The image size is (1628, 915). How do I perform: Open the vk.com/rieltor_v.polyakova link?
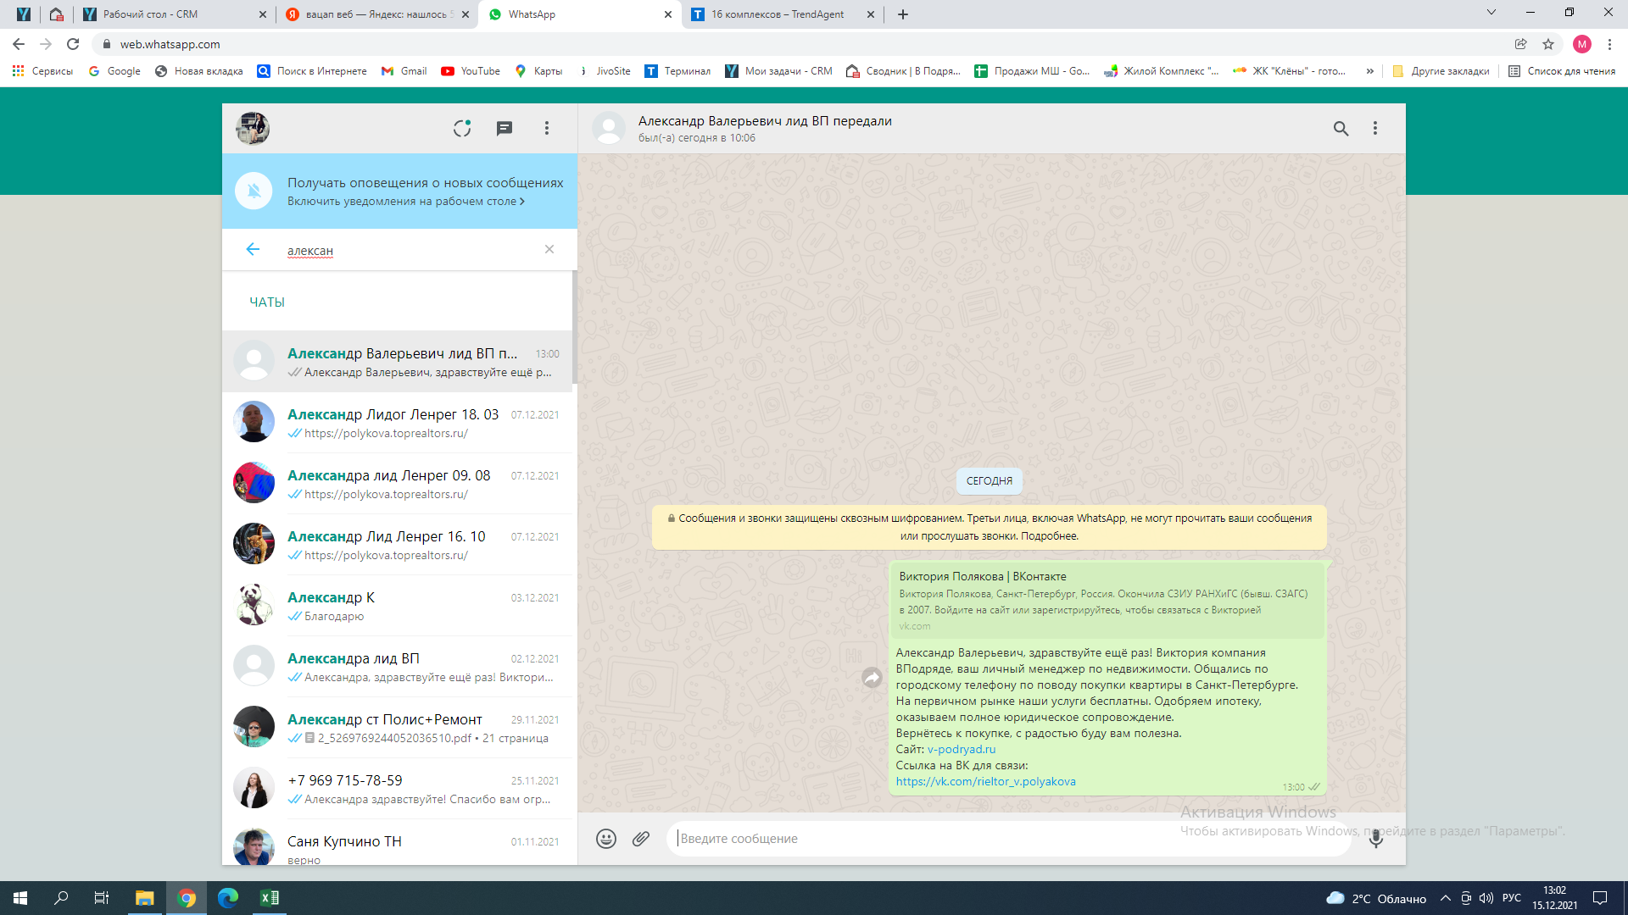pyautogui.click(x=985, y=781)
